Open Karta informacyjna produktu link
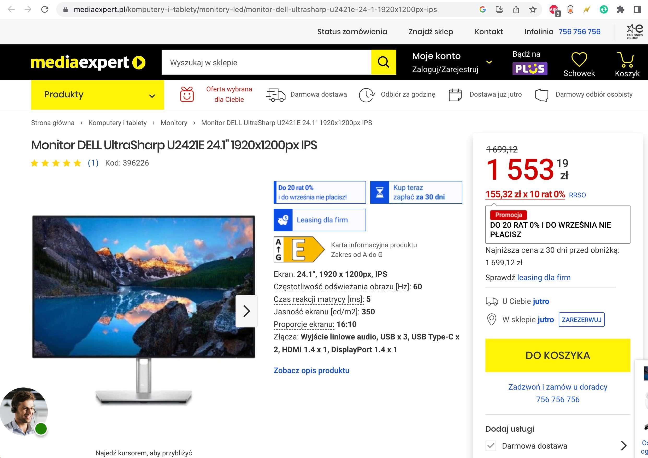The height and width of the screenshot is (458, 648). (x=374, y=245)
